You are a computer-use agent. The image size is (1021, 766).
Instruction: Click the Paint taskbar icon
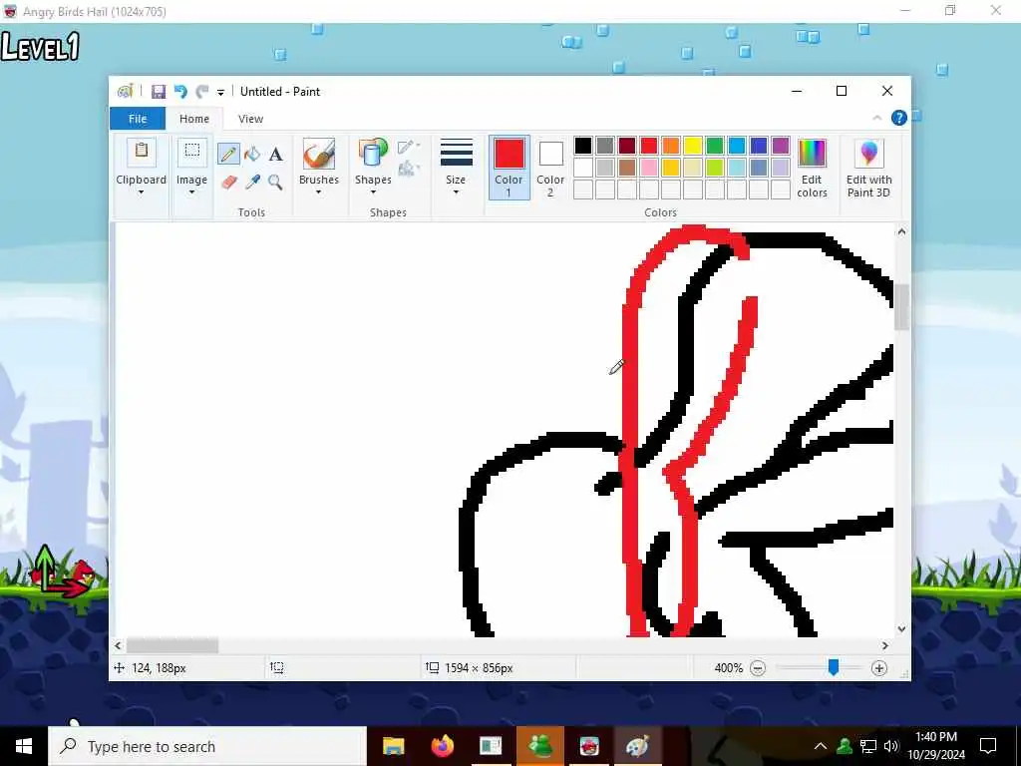[x=637, y=746]
